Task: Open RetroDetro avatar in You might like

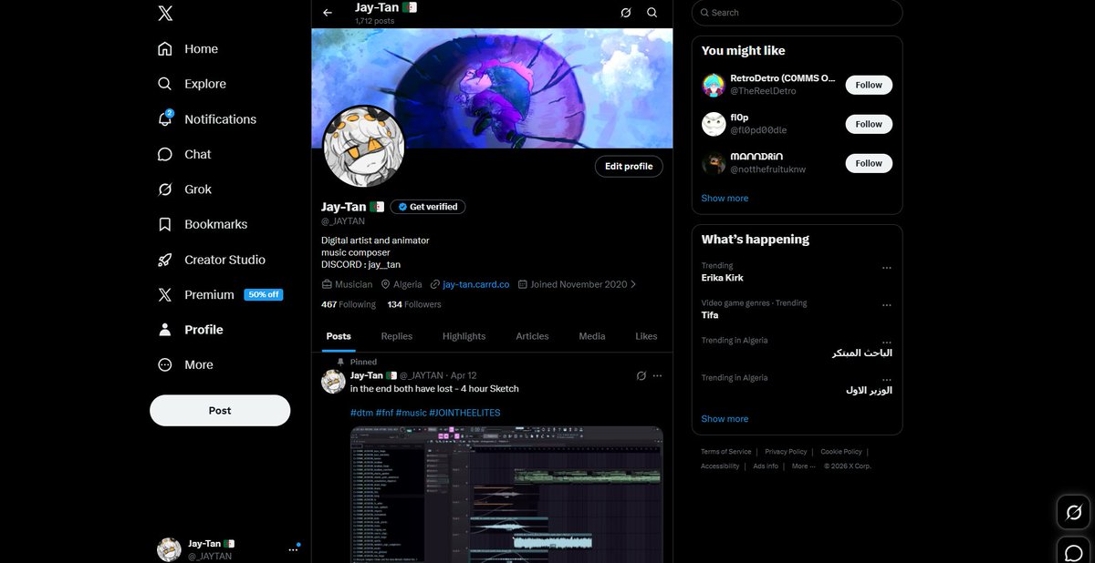Action: 714,85
